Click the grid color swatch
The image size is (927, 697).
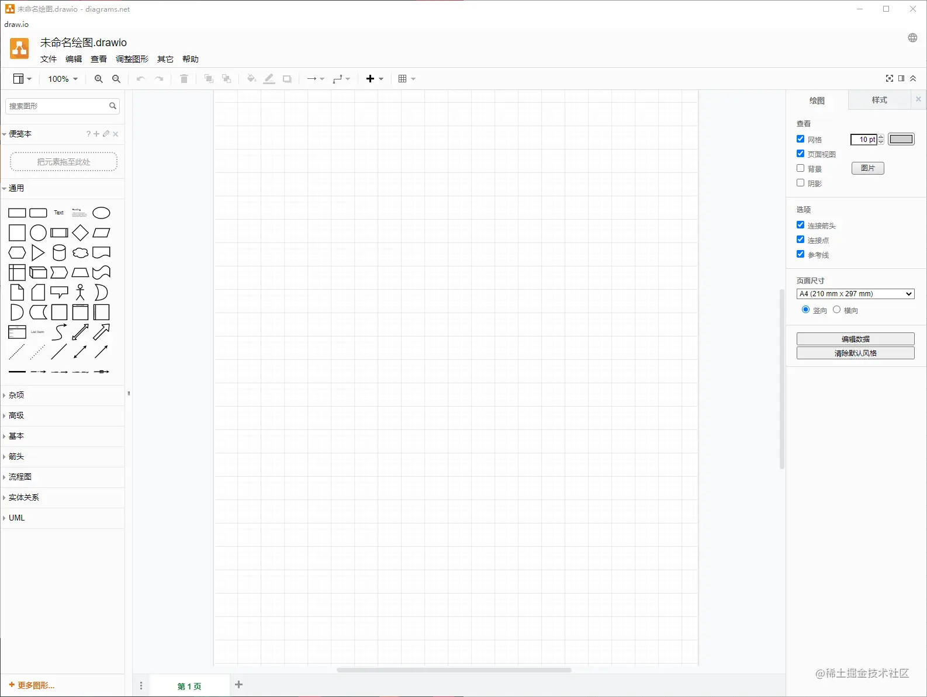901,139
